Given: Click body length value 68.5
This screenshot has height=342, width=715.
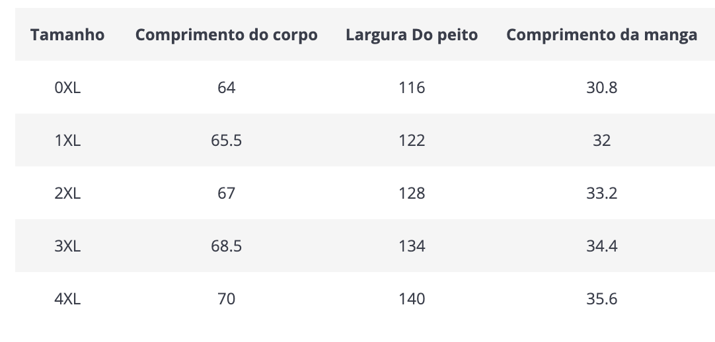Looking at the screenshot, I should pyautogui.click(x=226, y=246).
